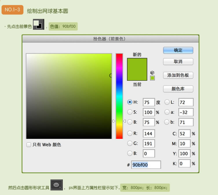Click the 色值: 90bf00 label

pyautogui.click(x=63, y=26)
